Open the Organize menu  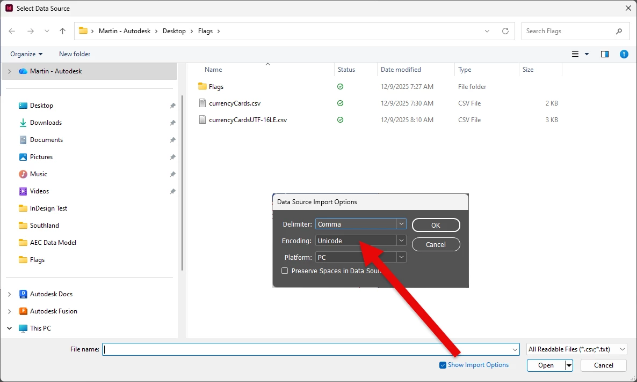(x=26, y=54)
